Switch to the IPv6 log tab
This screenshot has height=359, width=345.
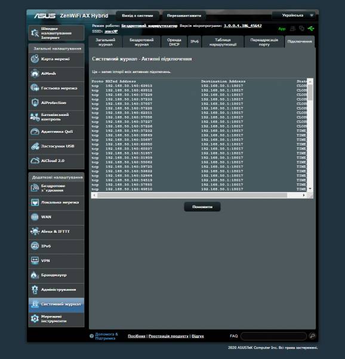coord(195,42)
